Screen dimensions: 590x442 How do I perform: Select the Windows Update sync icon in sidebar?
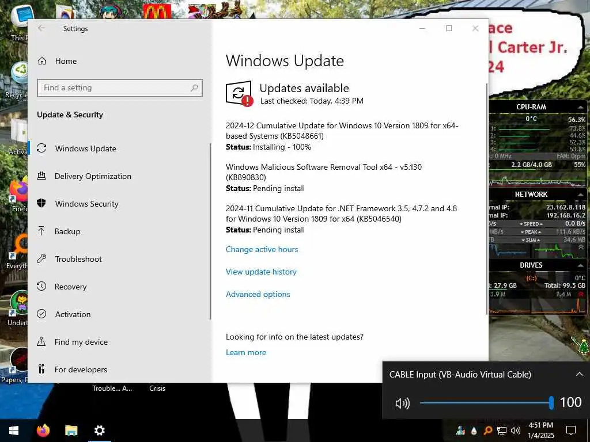point(41,148)
